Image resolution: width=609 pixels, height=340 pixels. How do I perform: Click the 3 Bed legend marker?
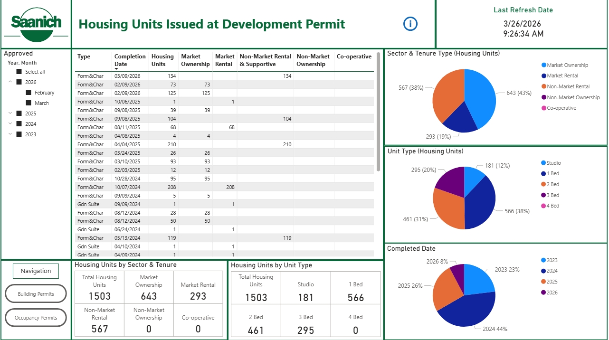click(543, 195)
